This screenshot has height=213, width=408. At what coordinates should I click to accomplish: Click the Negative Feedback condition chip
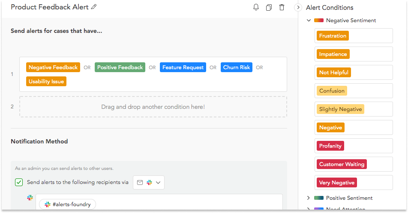(x=53, y=67)
